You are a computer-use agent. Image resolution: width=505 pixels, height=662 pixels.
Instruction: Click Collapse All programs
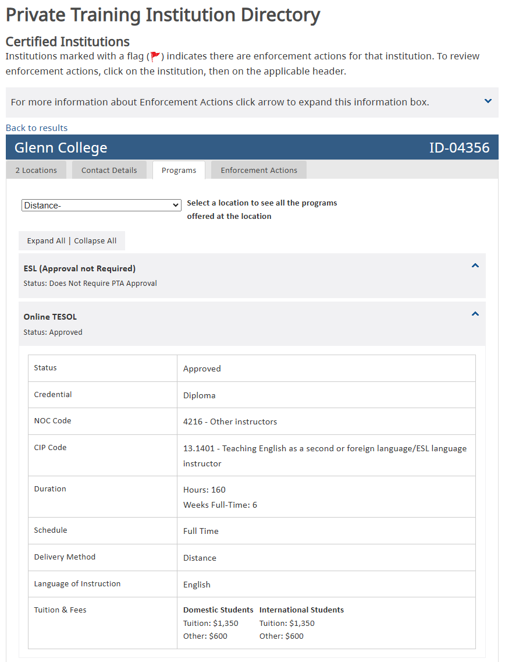95,241
